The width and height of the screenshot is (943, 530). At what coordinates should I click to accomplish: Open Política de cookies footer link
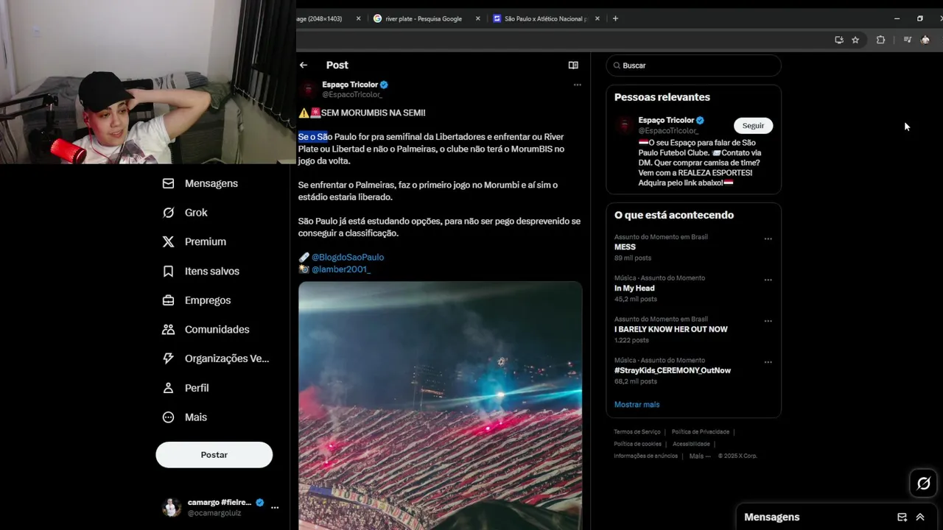(x=637, y=444)
